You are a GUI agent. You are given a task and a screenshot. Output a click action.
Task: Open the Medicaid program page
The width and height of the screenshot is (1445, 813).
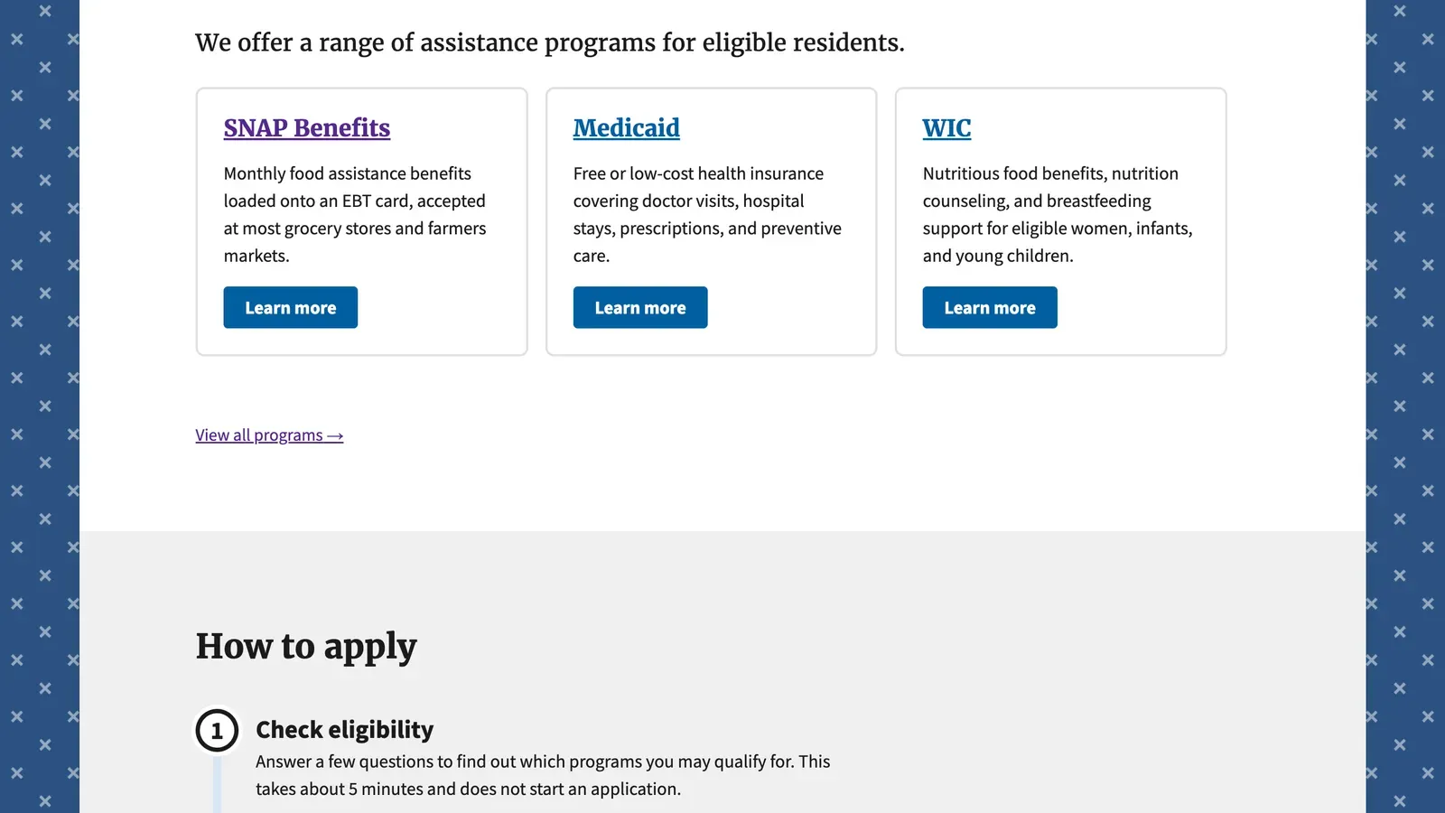(626, 127)
